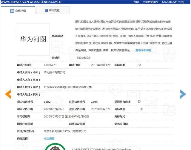Click the green registration status badge
This screenshot has width=191, height=150.
pos(55,147)
